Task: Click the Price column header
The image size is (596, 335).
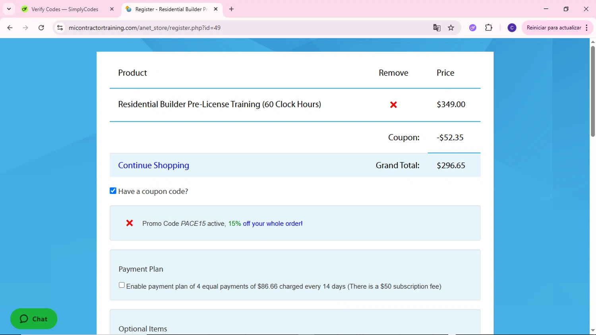Action: coord(445,73)
